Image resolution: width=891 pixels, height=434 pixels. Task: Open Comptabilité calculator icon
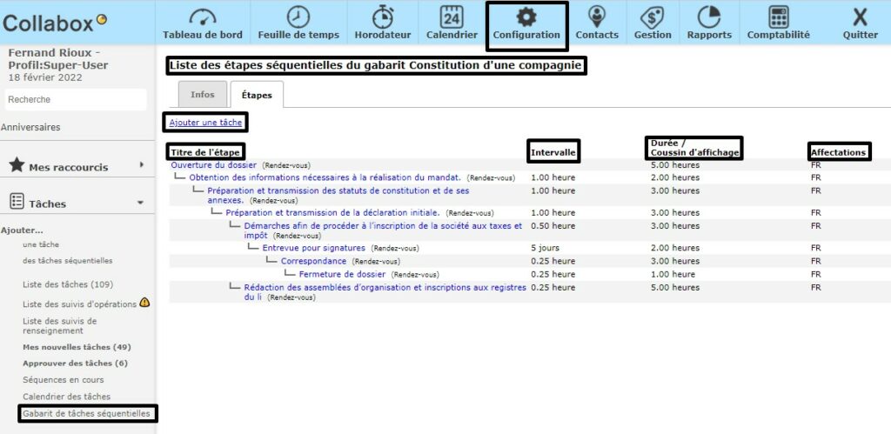(x=779, y=17)
